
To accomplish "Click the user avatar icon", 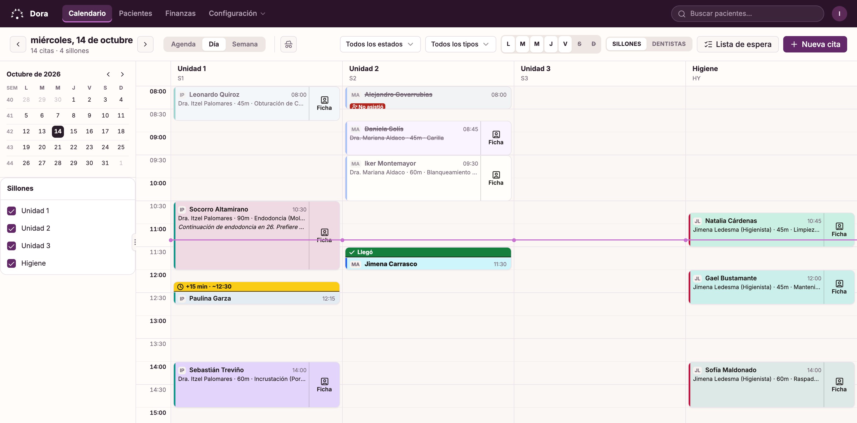I will point(839,14).
